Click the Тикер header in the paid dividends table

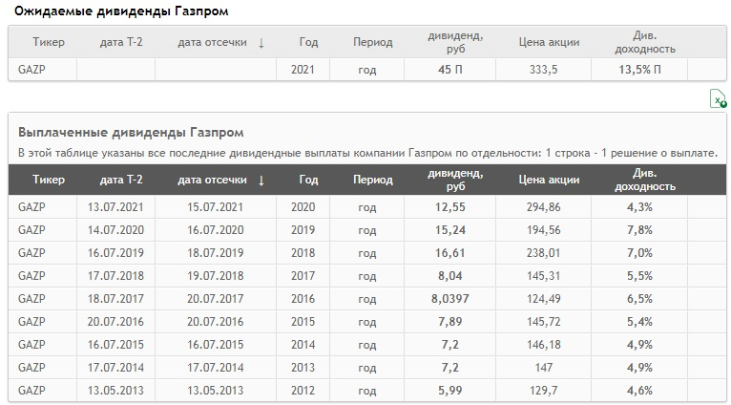click(x=49, y=180)
